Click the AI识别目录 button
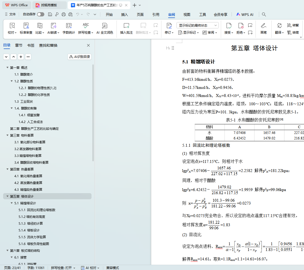This screenshot has height=270, width=304. tap(80, 57)
